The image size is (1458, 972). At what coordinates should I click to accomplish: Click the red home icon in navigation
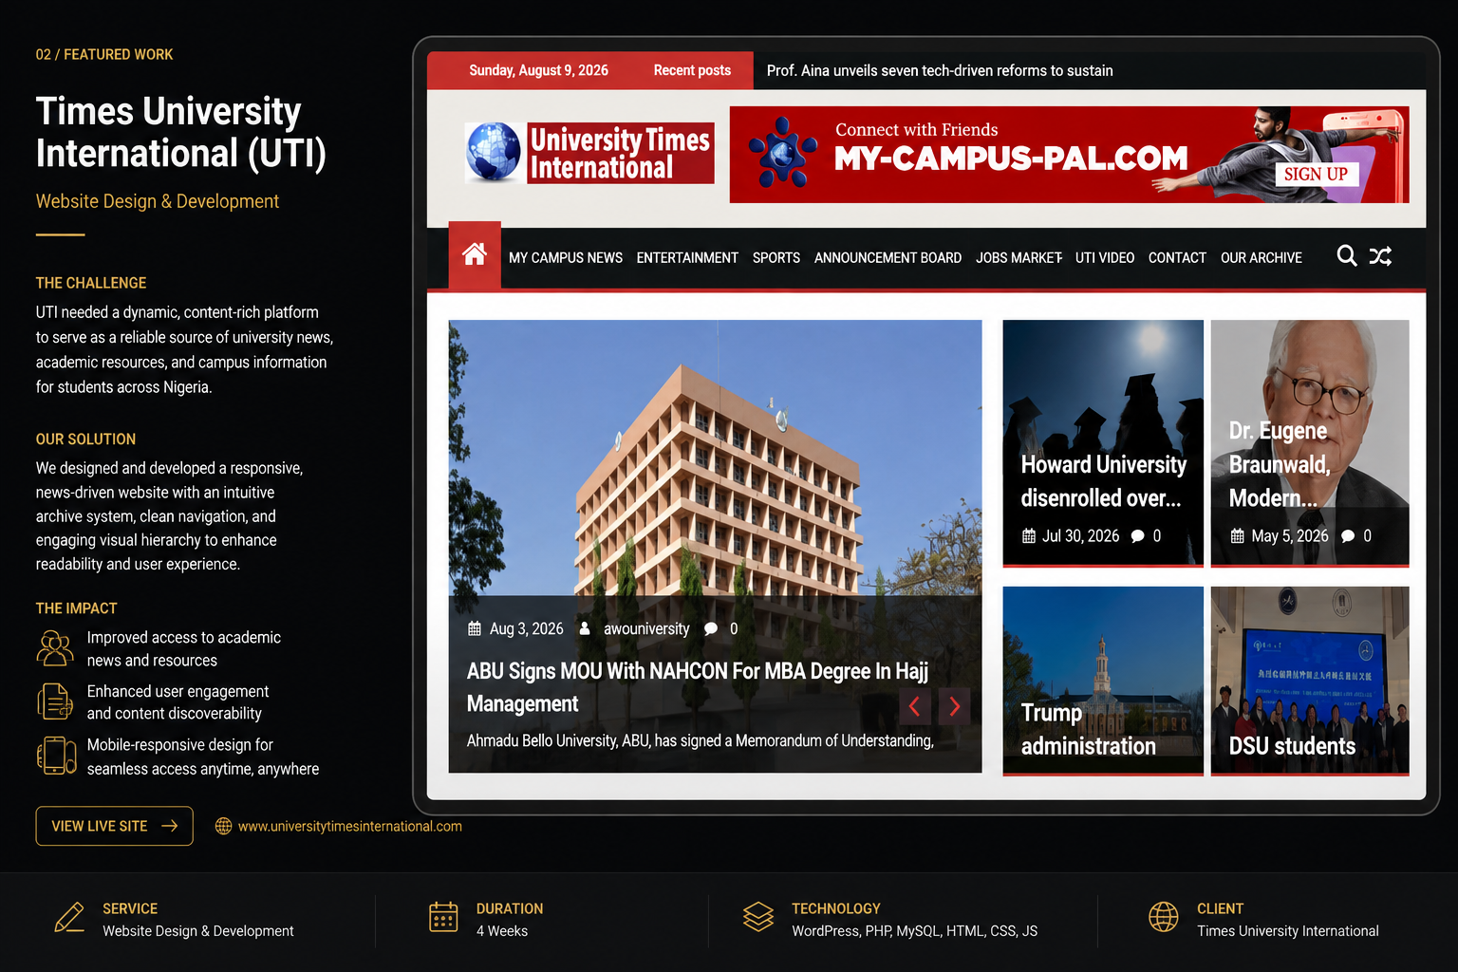coord(475,254)
